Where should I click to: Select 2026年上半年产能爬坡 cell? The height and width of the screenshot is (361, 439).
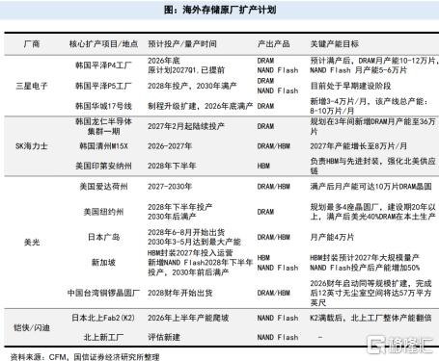(x=188, y=318)
